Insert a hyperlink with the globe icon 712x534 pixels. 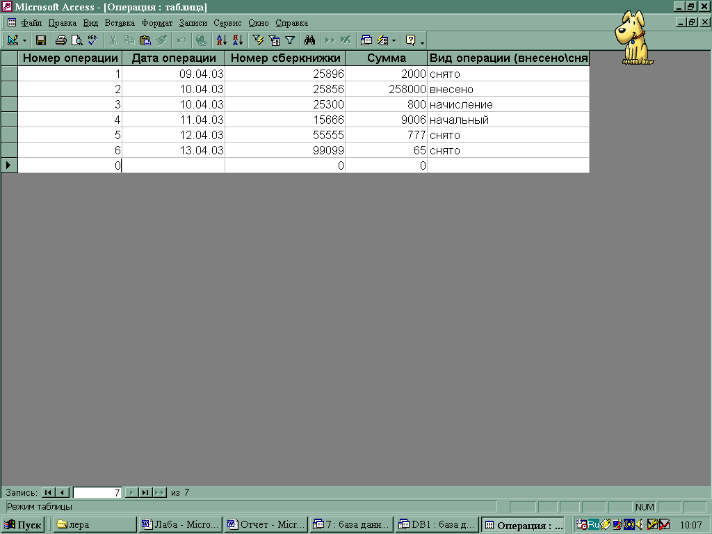[x=201, y=40]
